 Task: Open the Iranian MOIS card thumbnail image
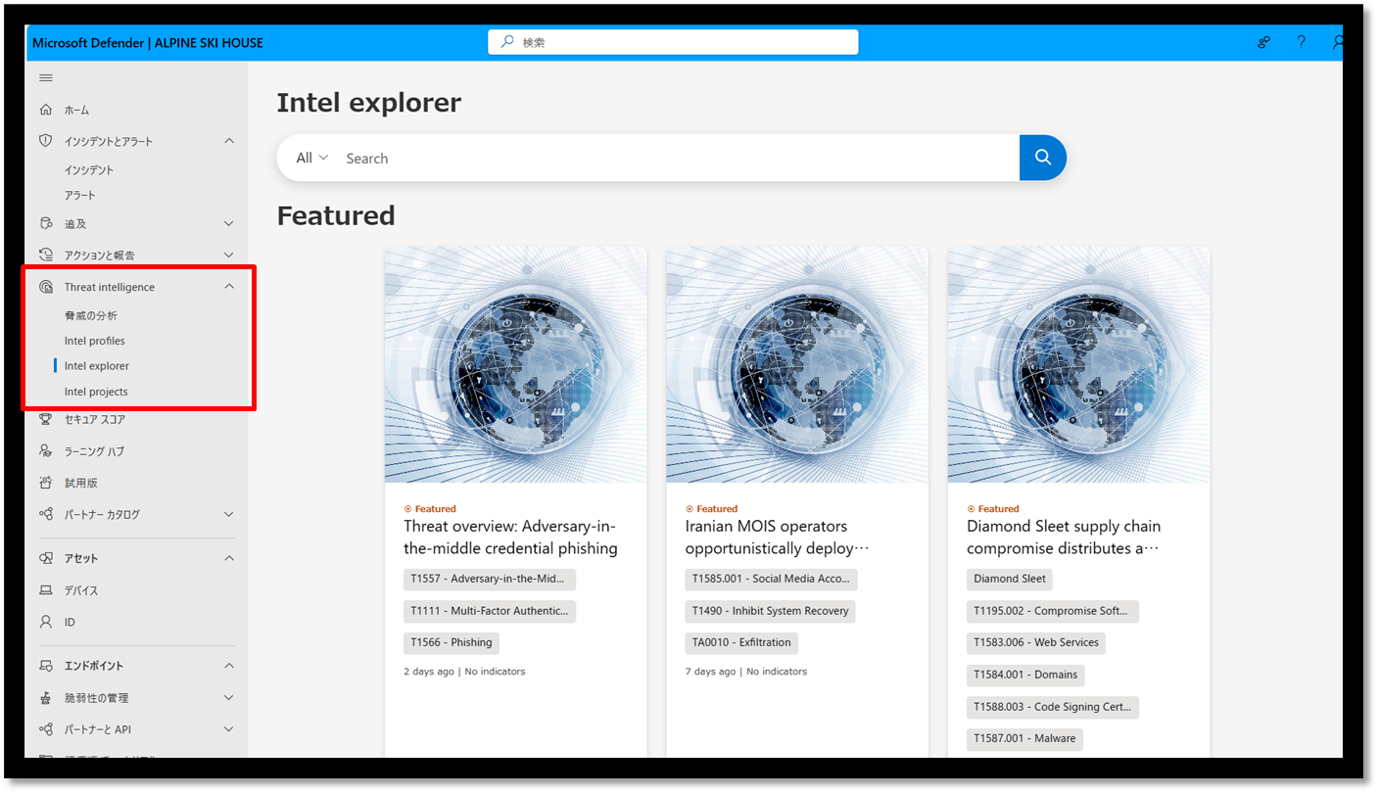point(797,364)
